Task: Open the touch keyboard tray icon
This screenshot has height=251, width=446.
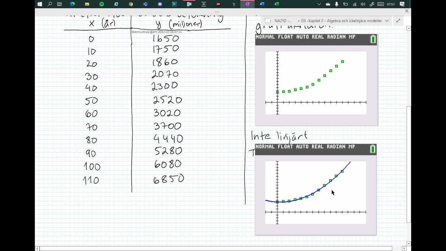Action: (381, 4)
